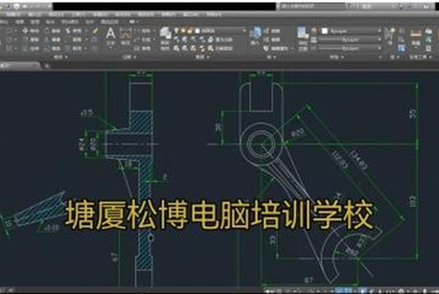439x294 pixels.
Task: Expand the Annotation (注释) panel title arrow
Action: (x=135, y=57)
